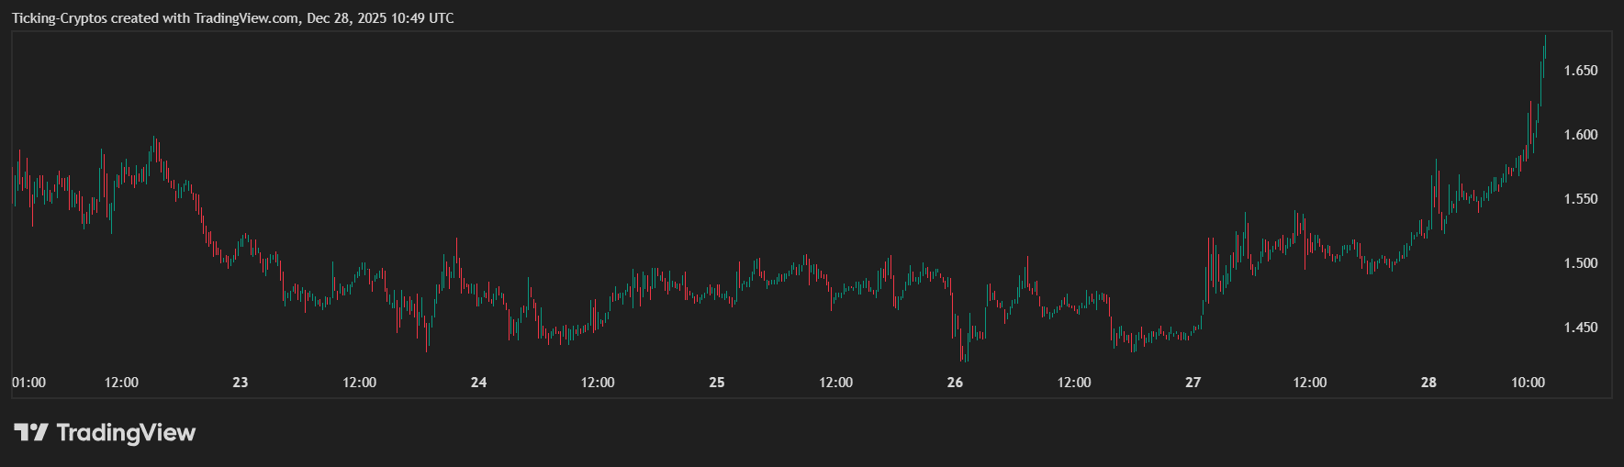Click the 1.550 price scale label
Viewport: 1624px width, 467px height.
1580,199
